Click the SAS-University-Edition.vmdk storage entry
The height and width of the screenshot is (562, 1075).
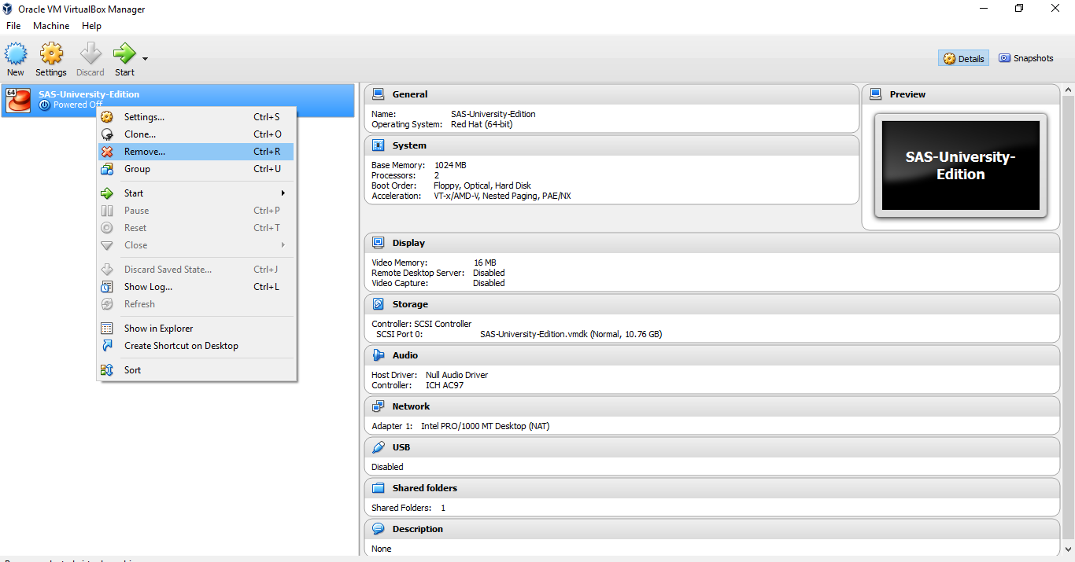pyautogui.click(x=571, y=334)
